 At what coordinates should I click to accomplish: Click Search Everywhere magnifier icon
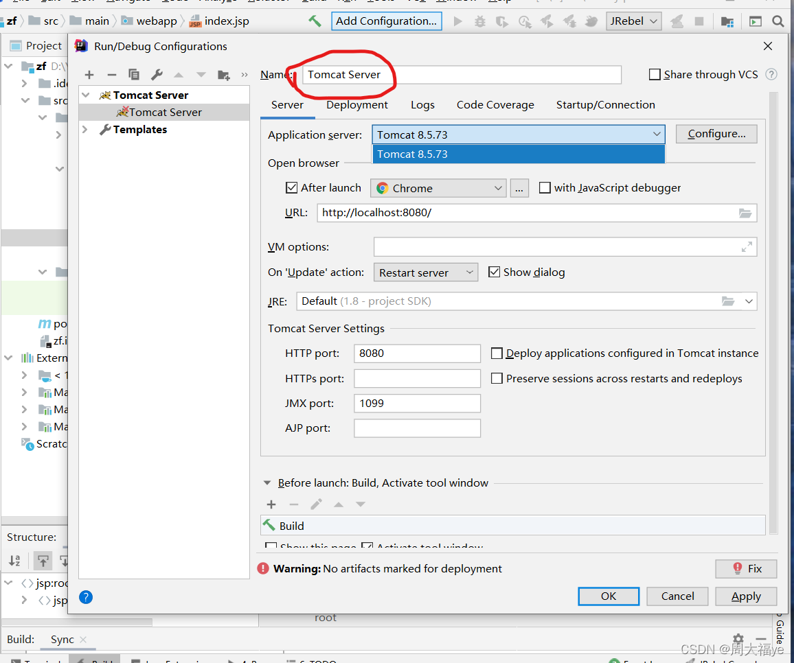pyautogui.click(x=778, y=21)
